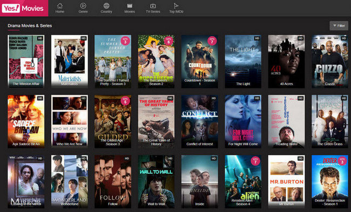Click HD badge on The Winston Affair
The width and height of the screenshot is (351, 212).
[40, 38]
